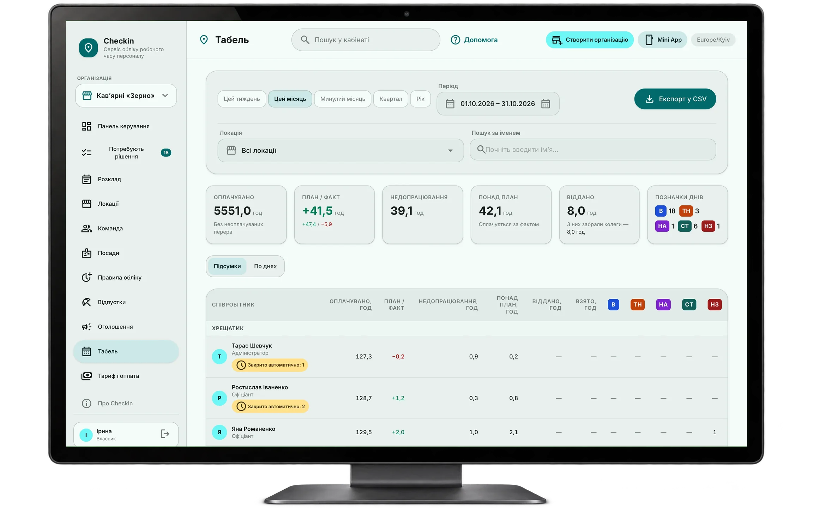Click the Команда people icon
This screenshot has height=508, width=813.
(86, 229)
